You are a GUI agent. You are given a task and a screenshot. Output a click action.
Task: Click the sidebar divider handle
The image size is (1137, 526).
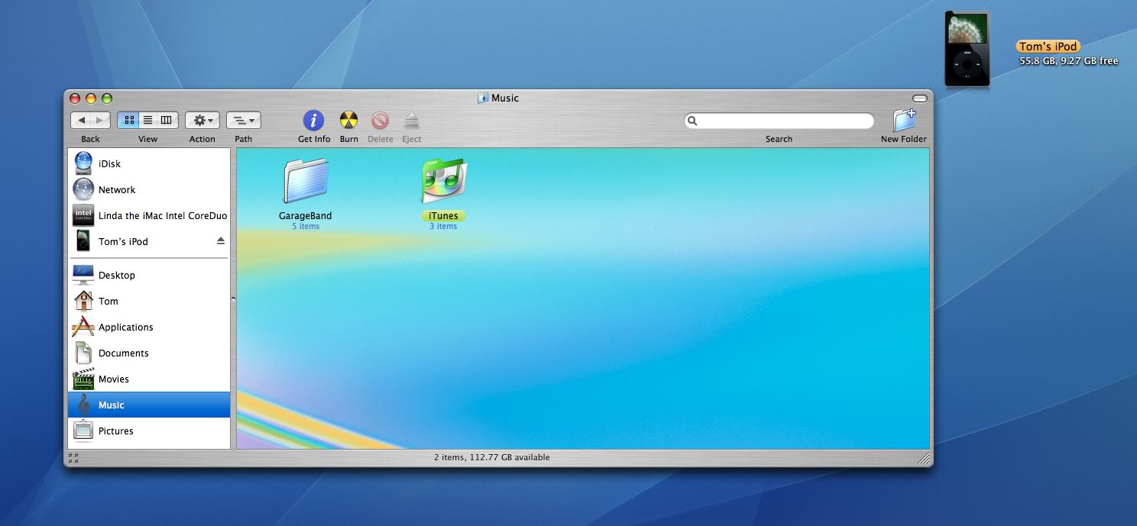pos(233,298)
